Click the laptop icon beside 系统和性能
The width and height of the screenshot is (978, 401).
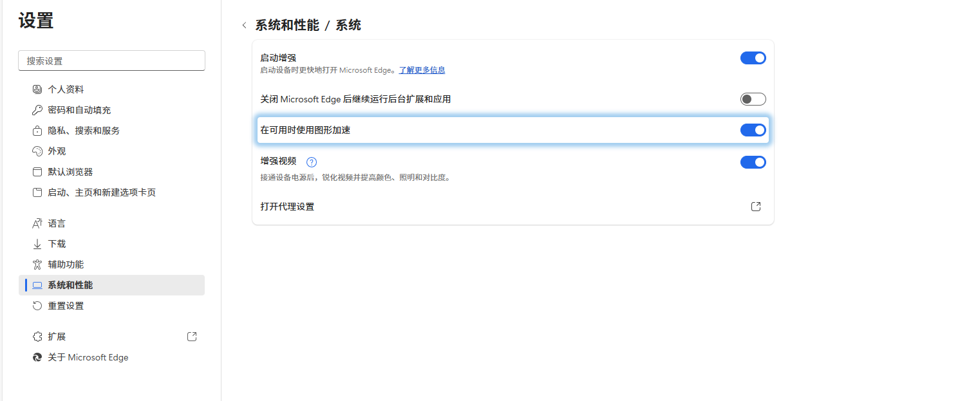tap(37, 285)
